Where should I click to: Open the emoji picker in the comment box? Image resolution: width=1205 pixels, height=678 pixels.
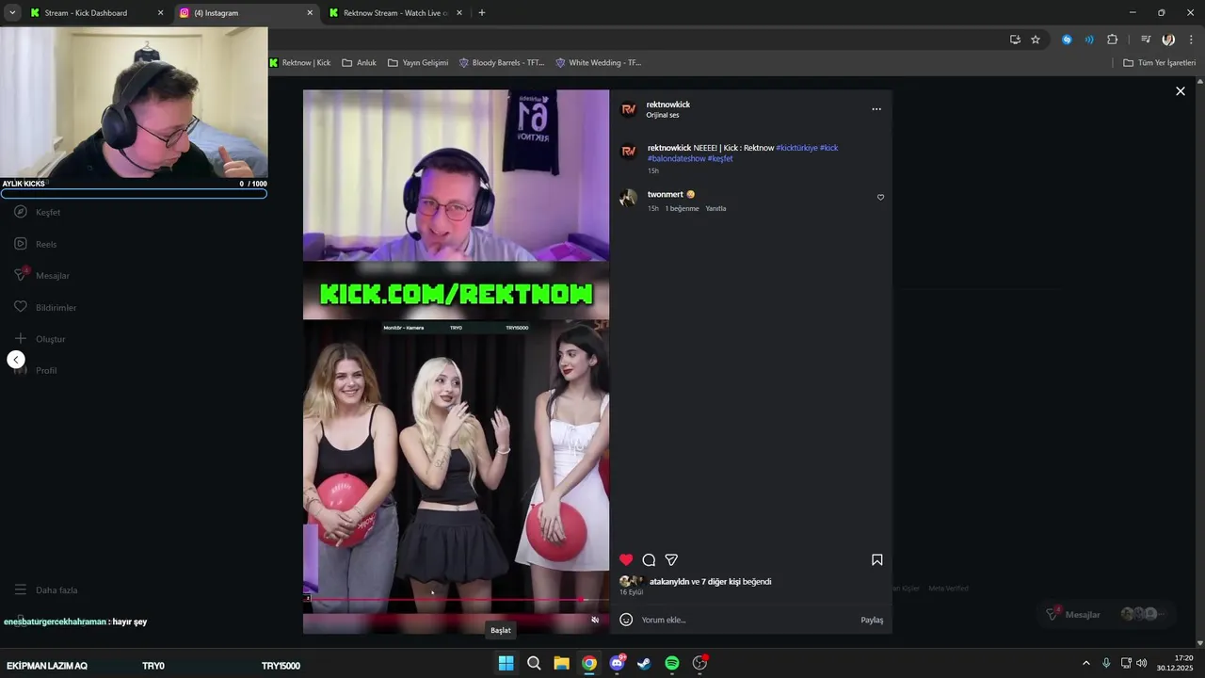tap(626, 620)
